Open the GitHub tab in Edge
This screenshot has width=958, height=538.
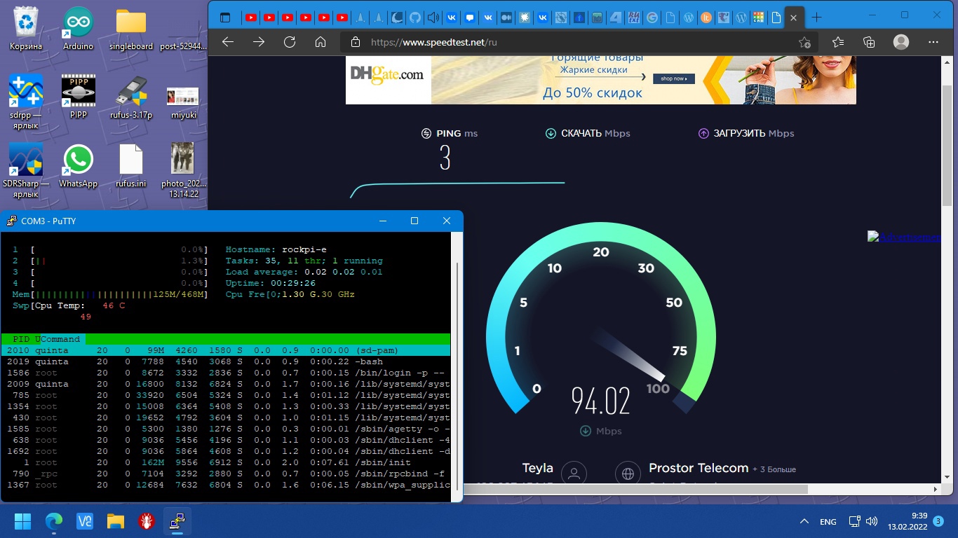click(x=415, y=18)
